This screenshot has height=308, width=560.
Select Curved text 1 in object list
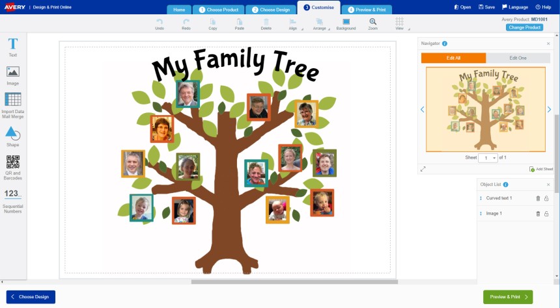[499, 198]
